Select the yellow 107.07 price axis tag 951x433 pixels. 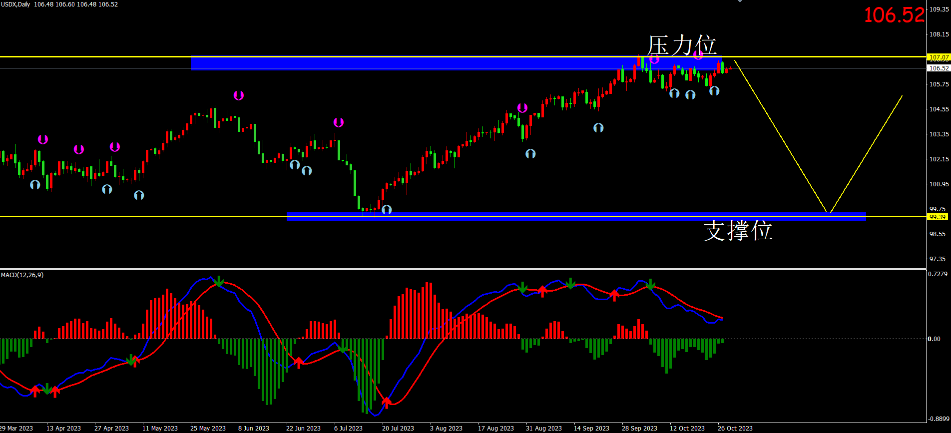pos(938,57)
